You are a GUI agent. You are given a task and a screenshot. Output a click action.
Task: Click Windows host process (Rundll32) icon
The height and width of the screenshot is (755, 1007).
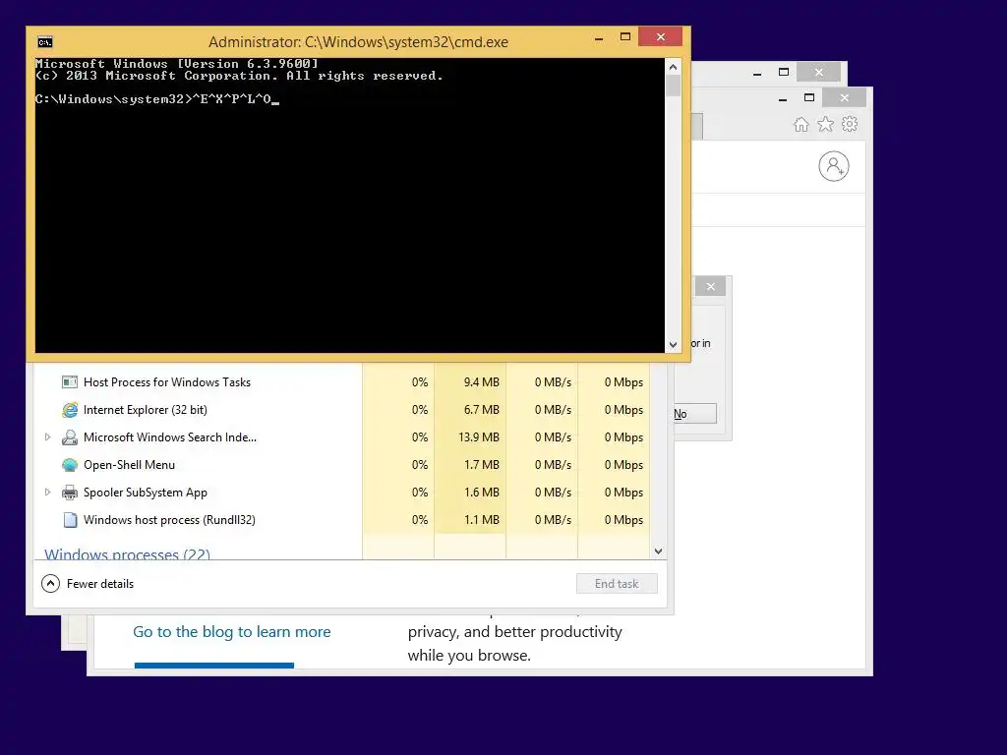pos(70,520)
